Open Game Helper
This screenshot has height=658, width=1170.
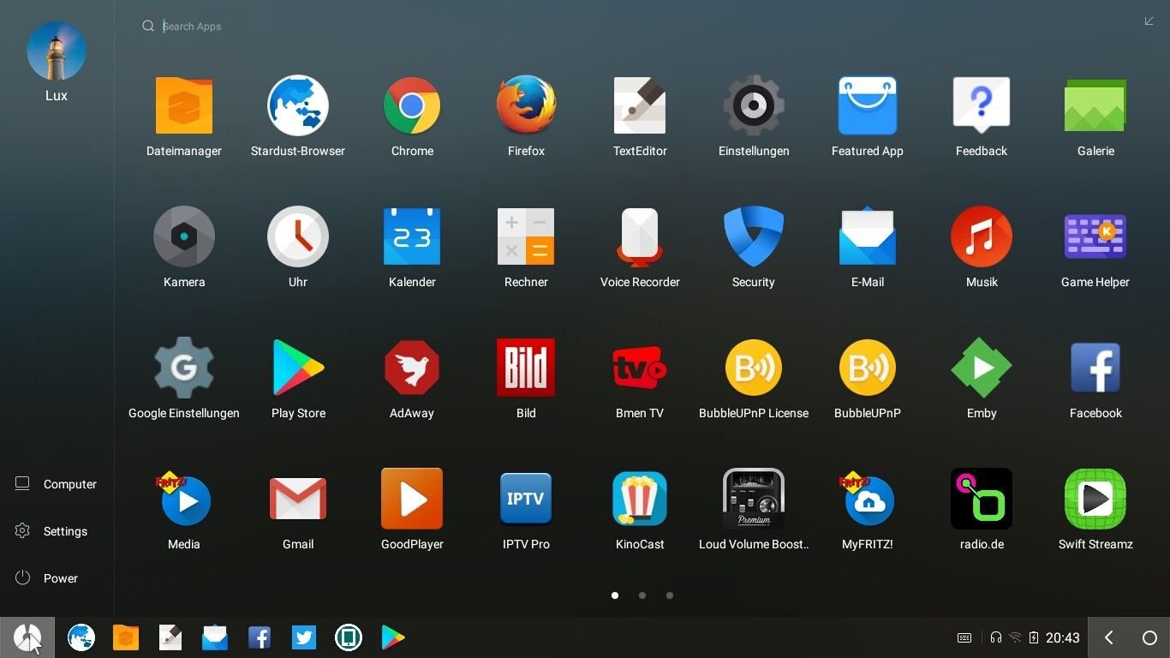tap(1095, 236)
